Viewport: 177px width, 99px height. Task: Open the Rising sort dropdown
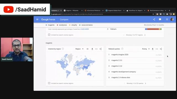click(146, 49)
